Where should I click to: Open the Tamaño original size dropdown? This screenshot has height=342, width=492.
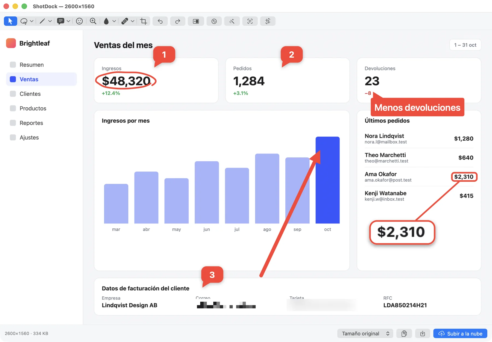click(x=365, y=334)
